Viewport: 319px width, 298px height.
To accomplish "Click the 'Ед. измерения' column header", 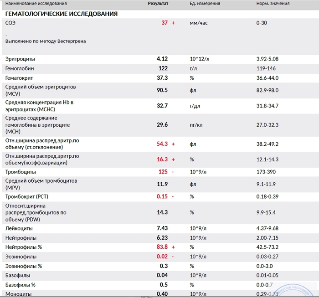I will 205,4.
